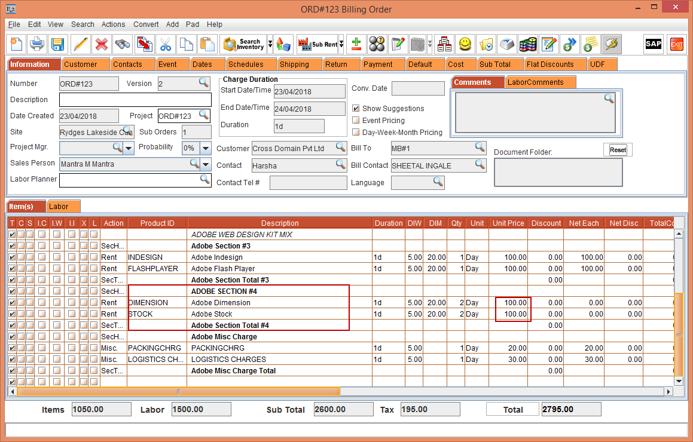Open the Actions menu
Viewport: 693px width, 442px height.
pos(113,24)
